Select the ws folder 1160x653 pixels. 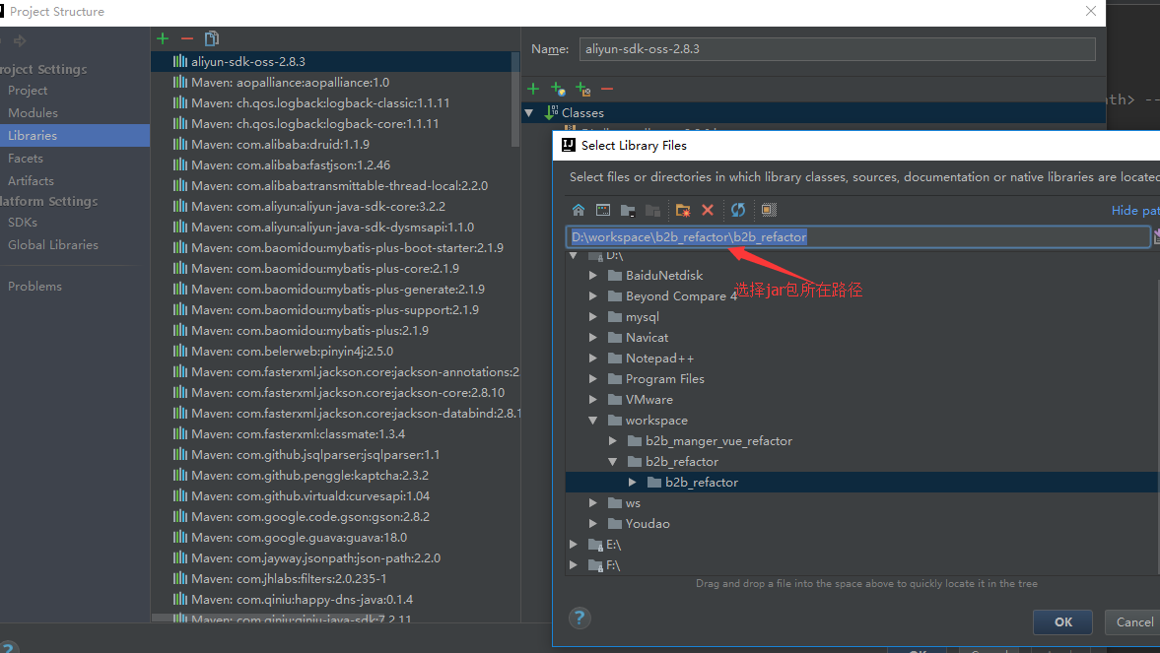pos(633,503)
